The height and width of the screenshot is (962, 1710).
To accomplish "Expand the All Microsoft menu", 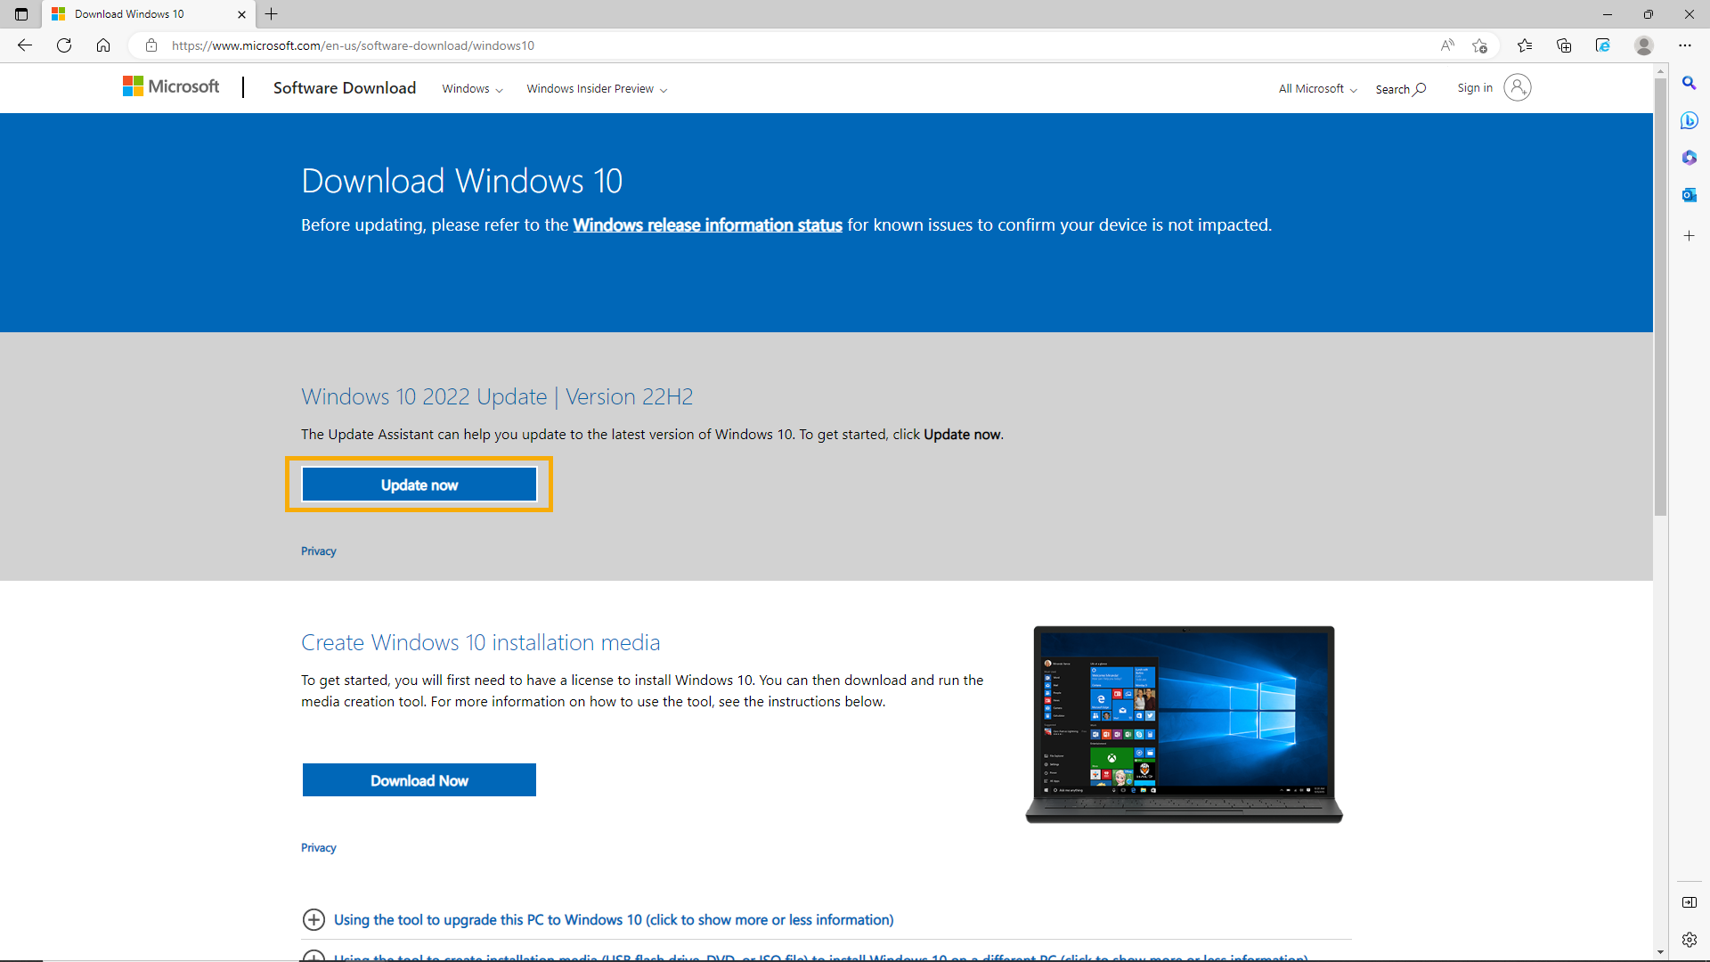I will (x=1317, y=89).
